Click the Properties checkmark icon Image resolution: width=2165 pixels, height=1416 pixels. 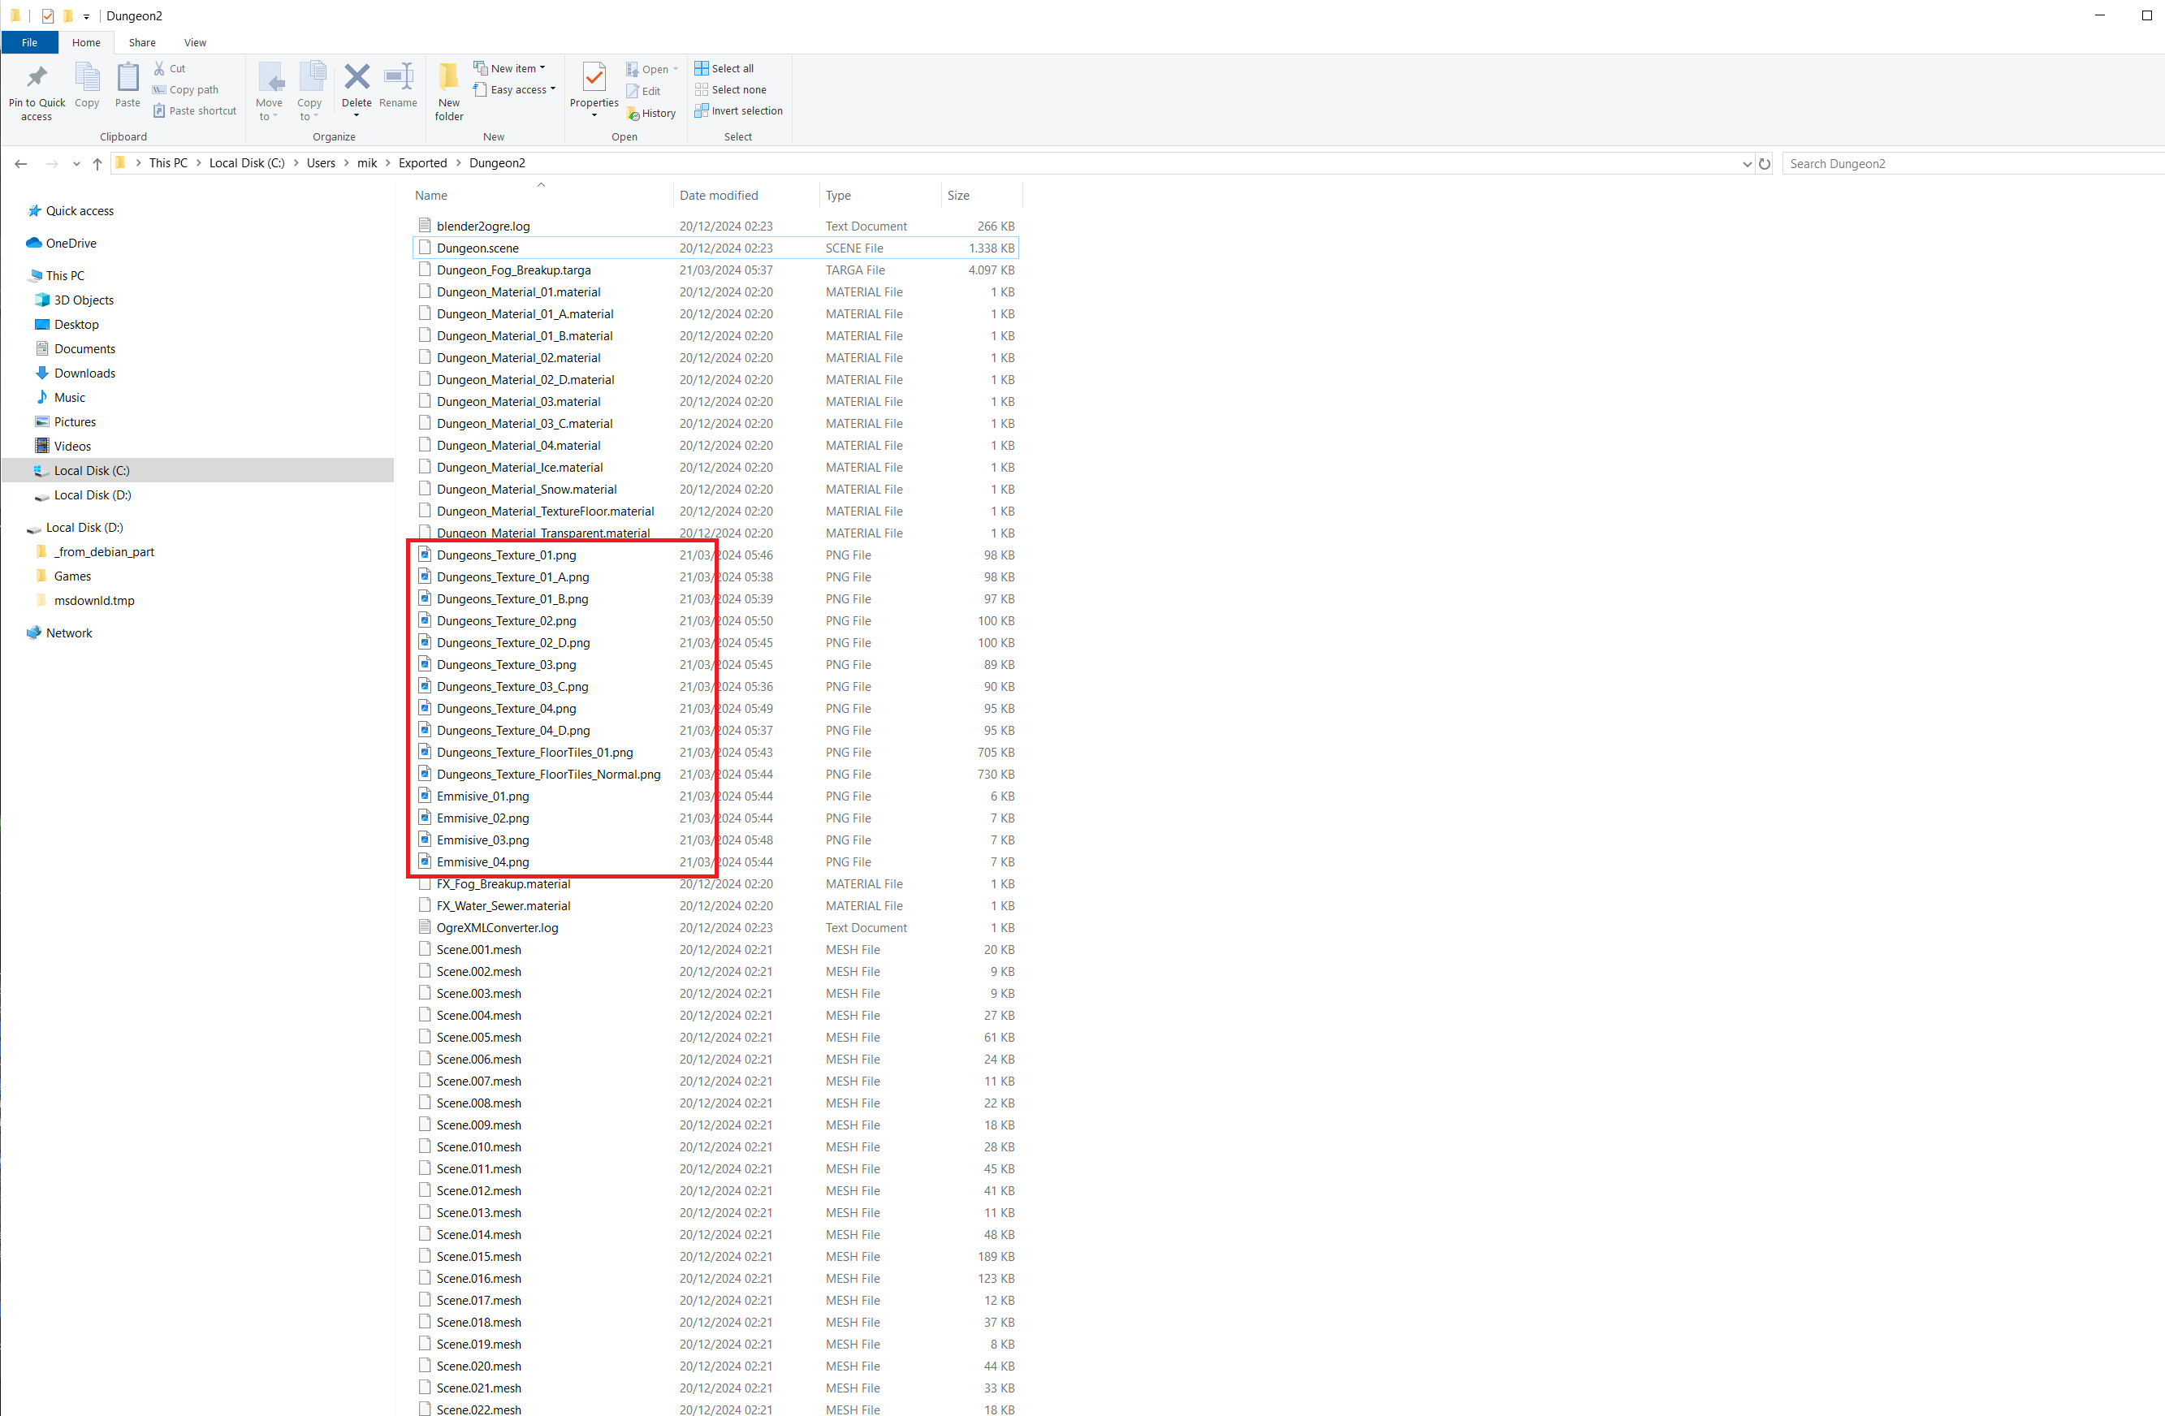(594, 78)
